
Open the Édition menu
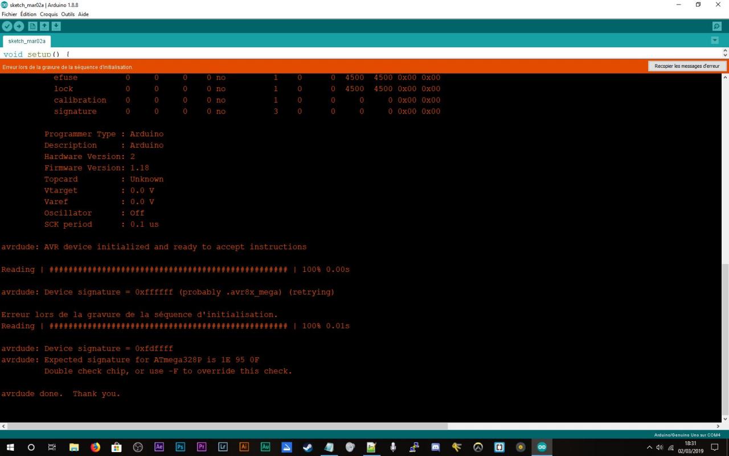[28, 14]
